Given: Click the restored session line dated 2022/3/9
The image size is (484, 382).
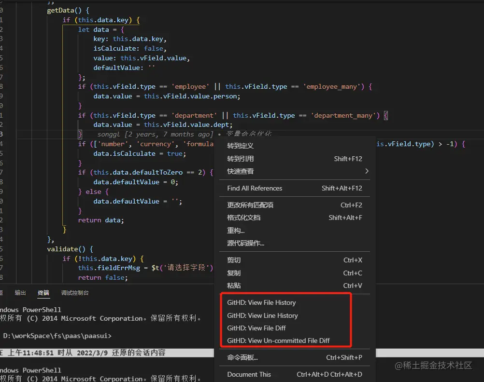Looking at the screenshot, I should point(83,353).
